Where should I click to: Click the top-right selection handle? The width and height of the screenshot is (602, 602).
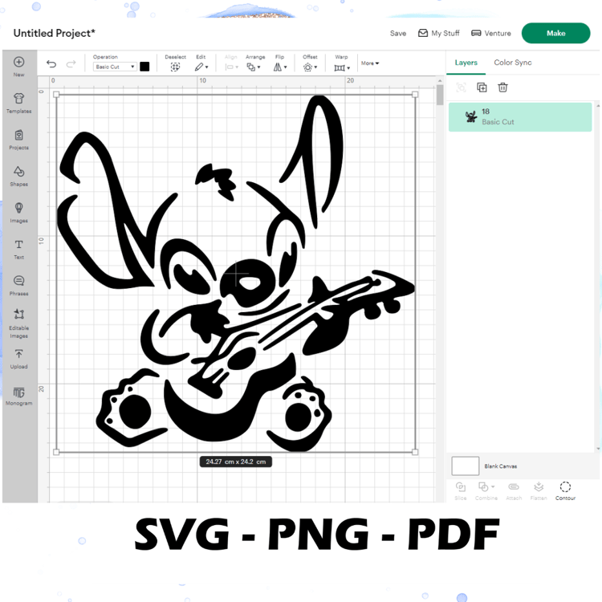click(415, 95)
